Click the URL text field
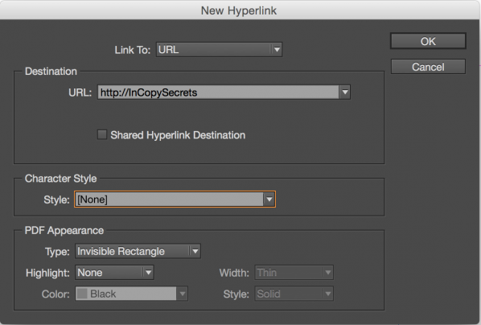 click(219, 93)
